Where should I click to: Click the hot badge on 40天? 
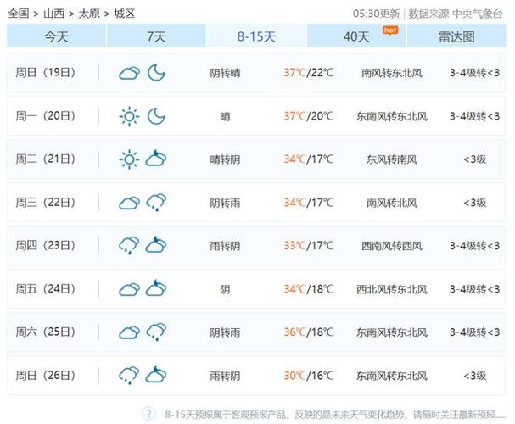click(390, 31)
